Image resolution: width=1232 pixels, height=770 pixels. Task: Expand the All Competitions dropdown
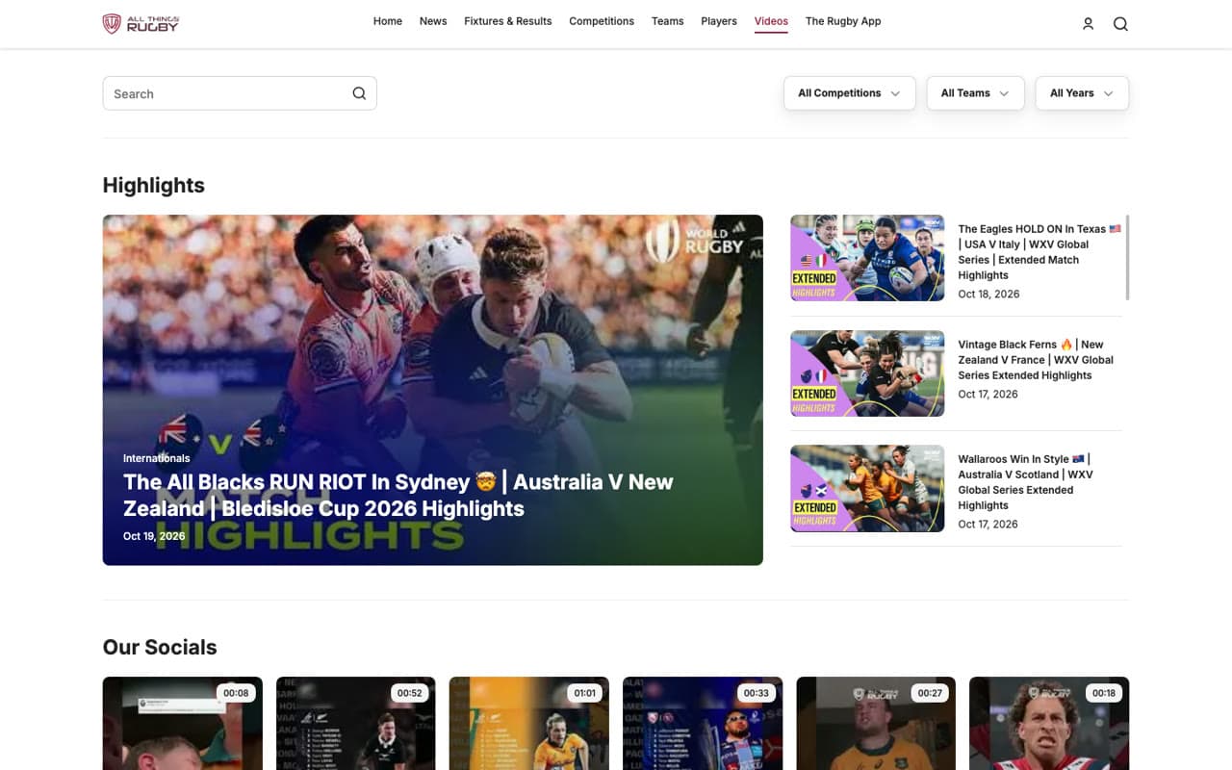(849, 93)
